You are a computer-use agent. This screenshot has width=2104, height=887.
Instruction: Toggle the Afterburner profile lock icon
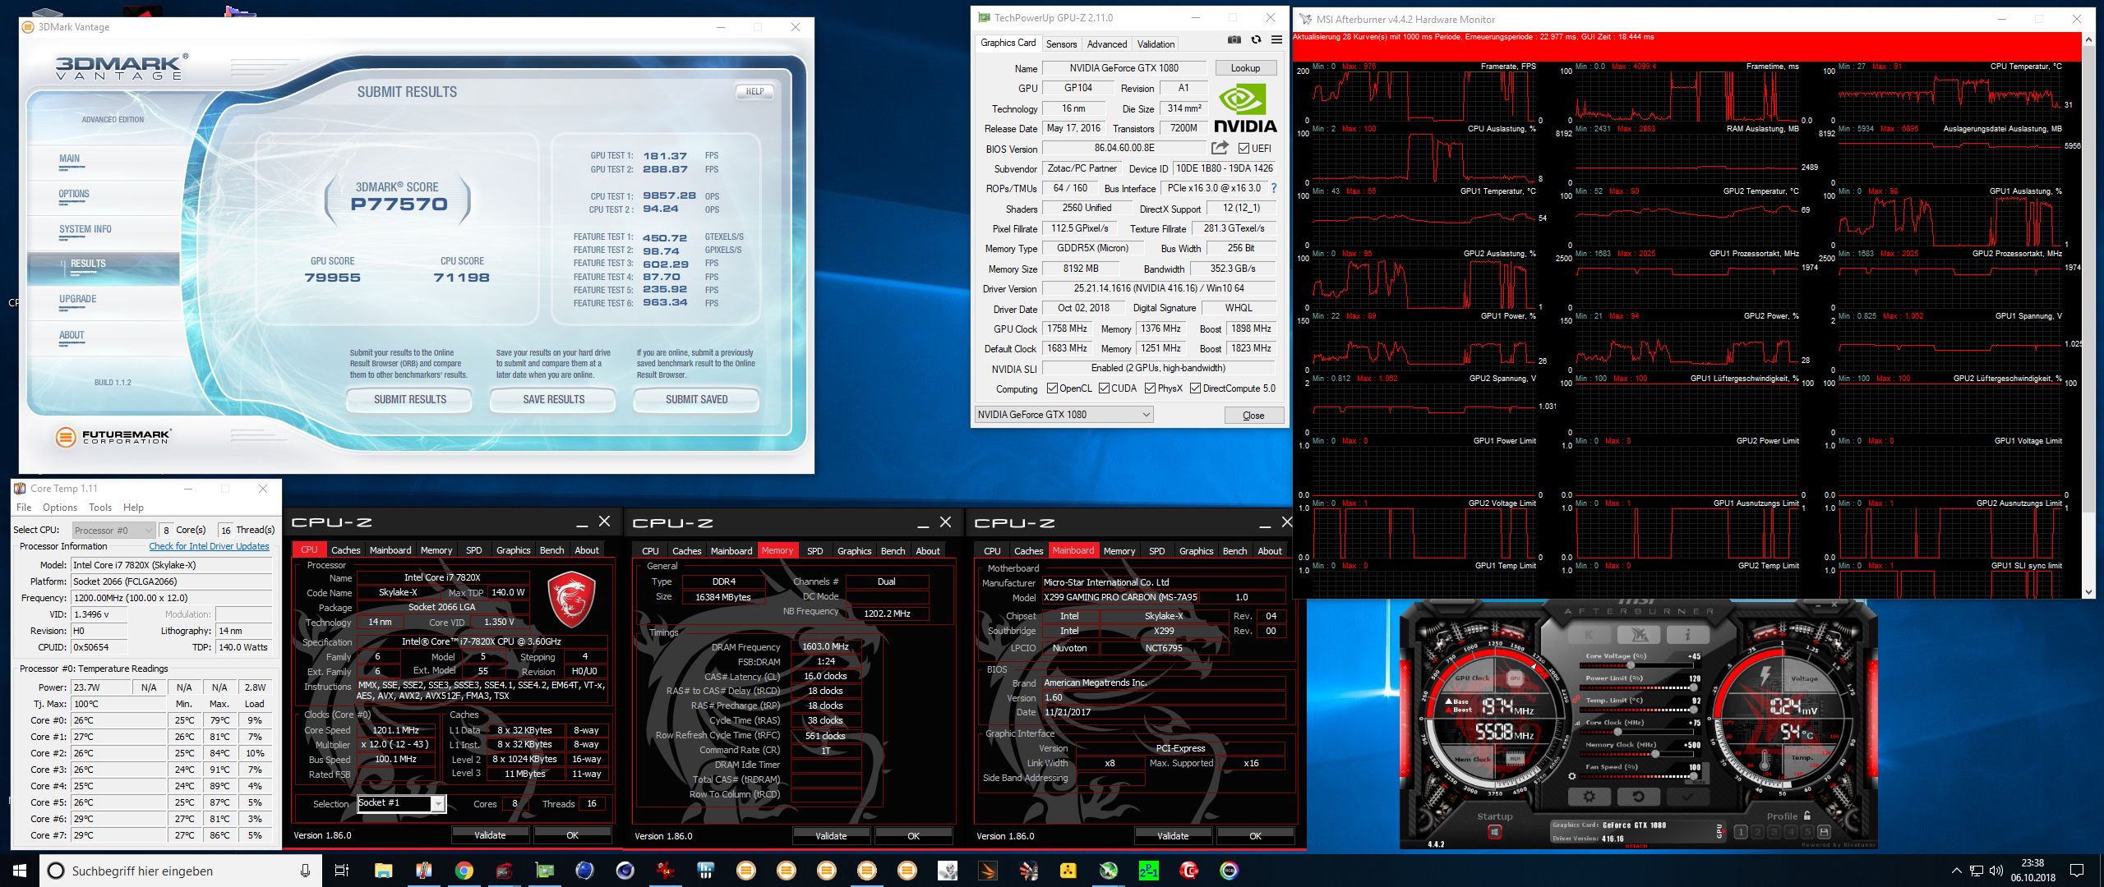point(1807,816)
